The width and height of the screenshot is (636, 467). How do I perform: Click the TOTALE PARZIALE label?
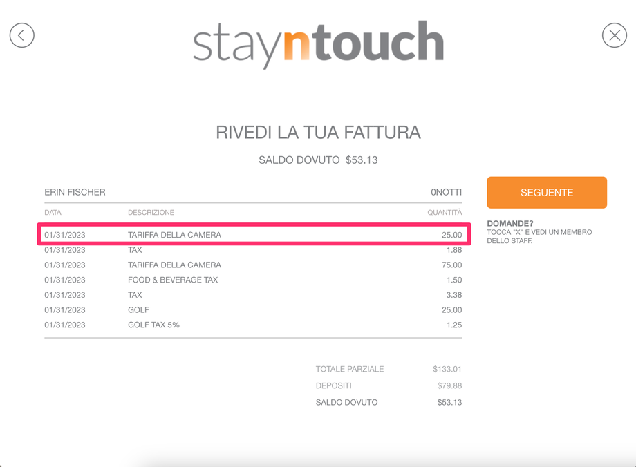350,369
